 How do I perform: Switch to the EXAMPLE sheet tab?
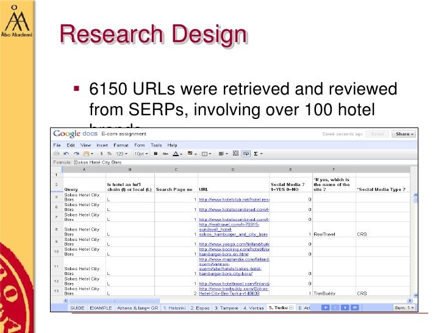click(101, 308)
